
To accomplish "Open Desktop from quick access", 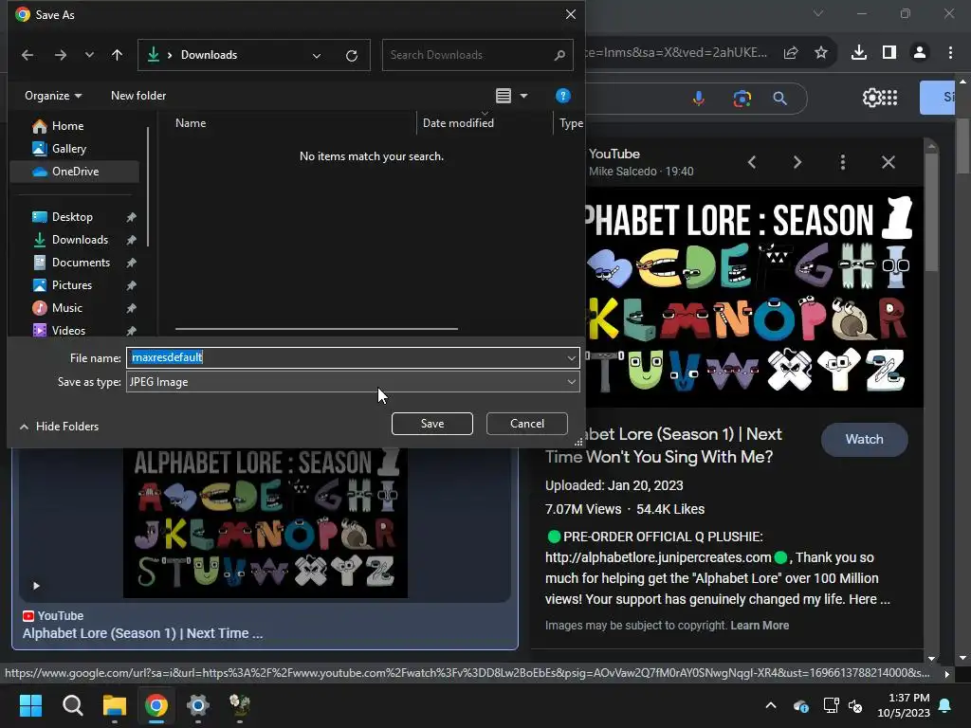I will [x=74, y=217].
